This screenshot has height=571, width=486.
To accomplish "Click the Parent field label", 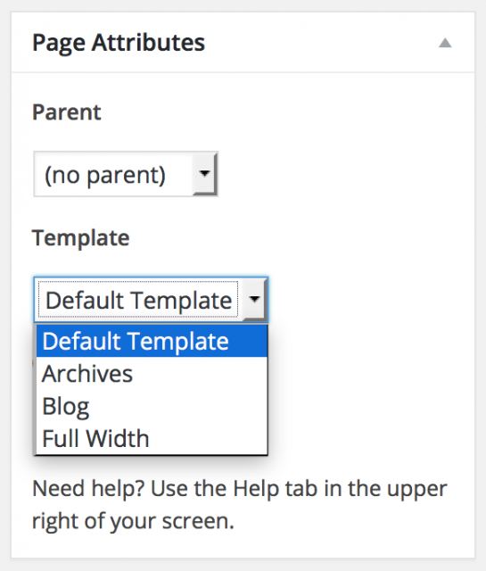I will pos(67,112).
